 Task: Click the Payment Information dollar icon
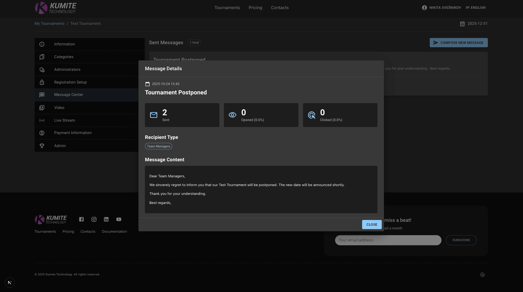(42, 133)
